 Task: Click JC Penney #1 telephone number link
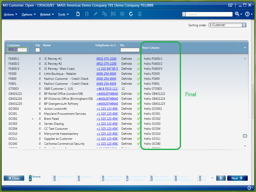pyautogui.click(x=106, y=59)
